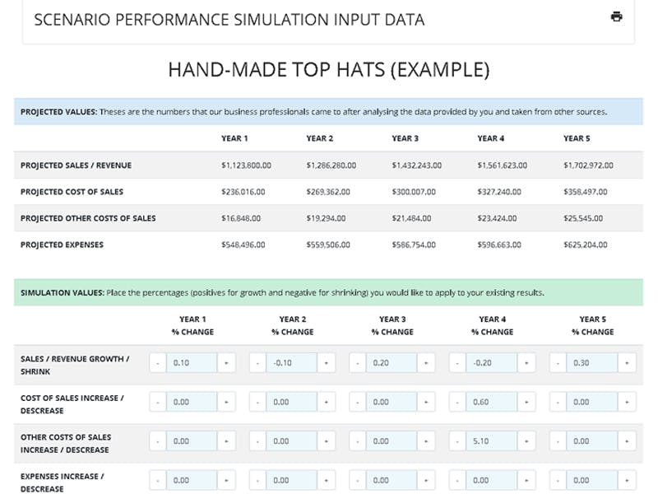Decrease Year 5 cost of sales with minus
The height and width of the screenshot is (494, 658).
558,402
